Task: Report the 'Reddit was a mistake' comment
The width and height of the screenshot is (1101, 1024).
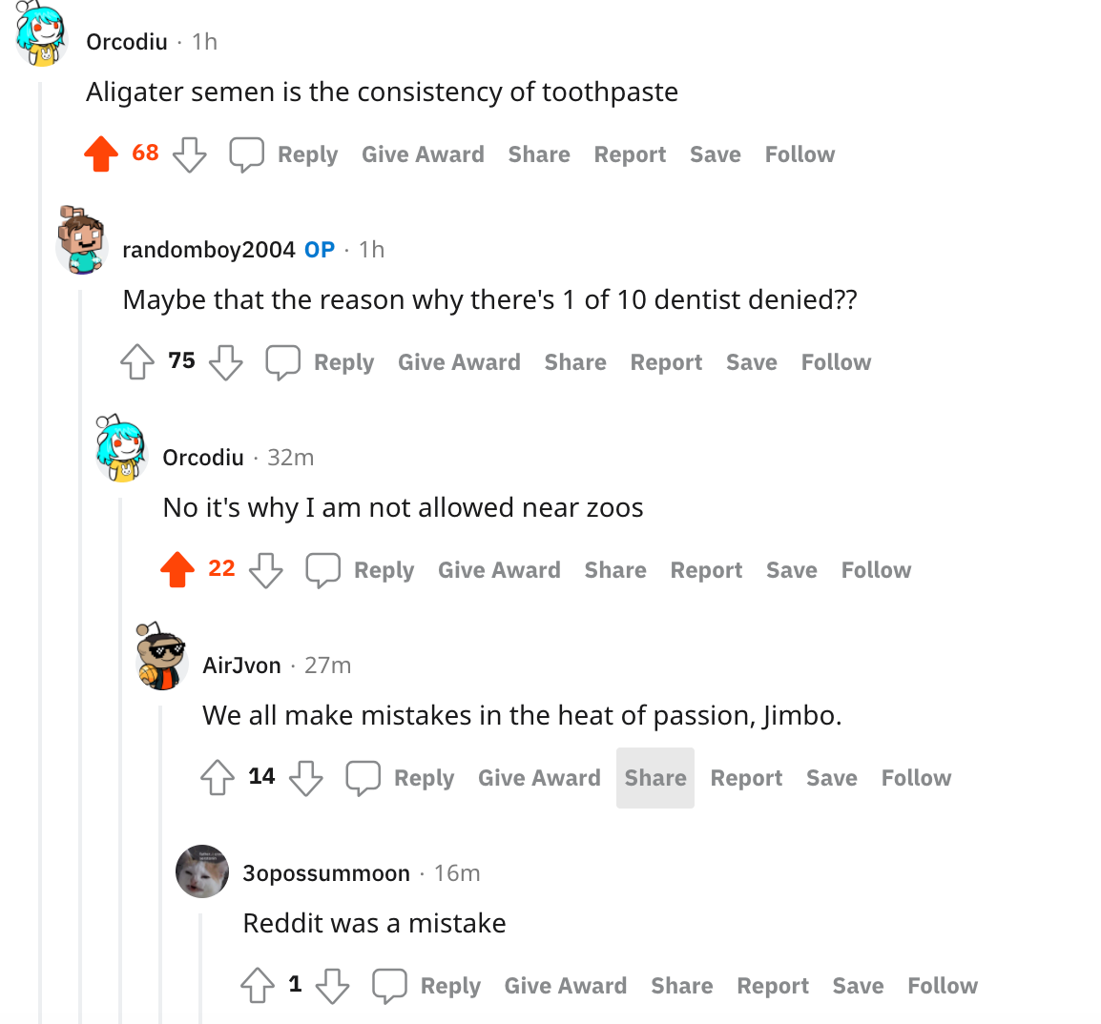Action: coord(773,986)
